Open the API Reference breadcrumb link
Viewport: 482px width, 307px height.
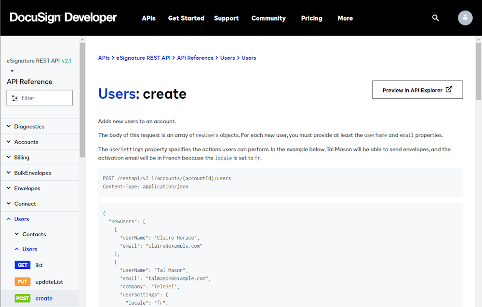pos(195,57)
